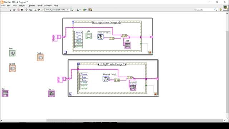Open the Context Help question mark
The width and height of the screenshot is (229, 129).
coord(221,10)
